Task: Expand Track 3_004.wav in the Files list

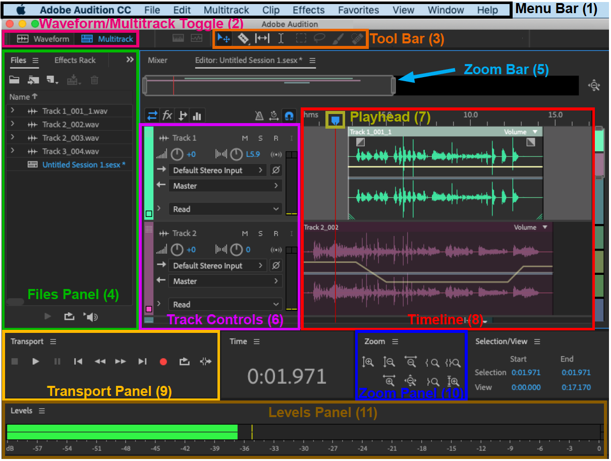Action: [x=13, y=151]
